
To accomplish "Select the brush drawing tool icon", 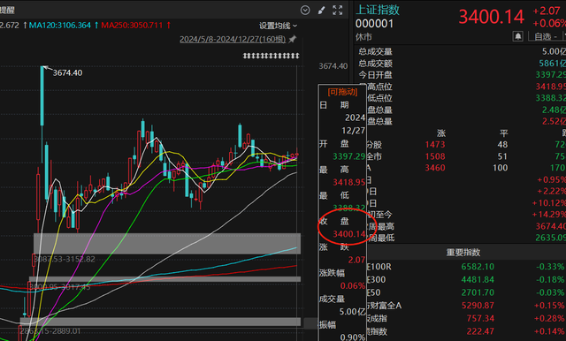I will (x=321, y=10).
